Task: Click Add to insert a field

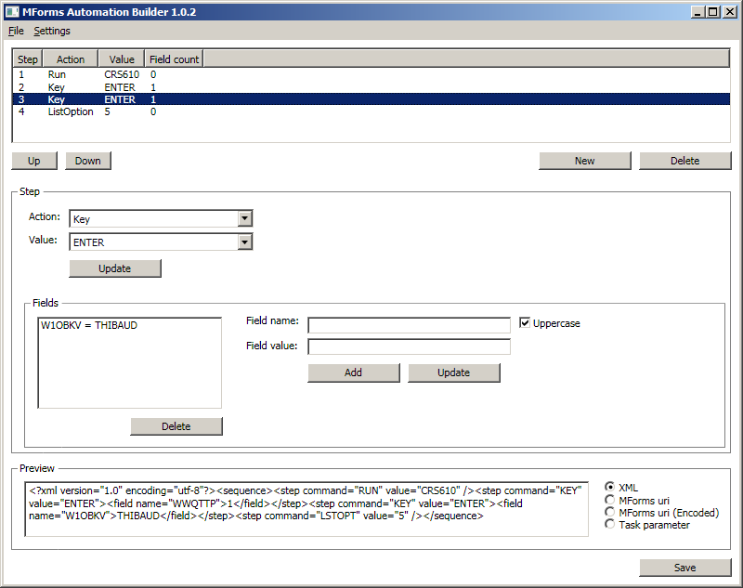Action: (353, 372)
